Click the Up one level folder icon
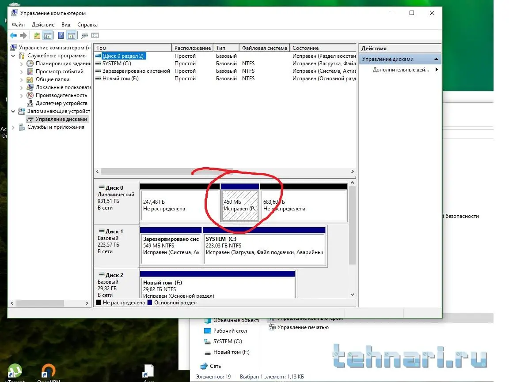509x382 pixels. 37,35
